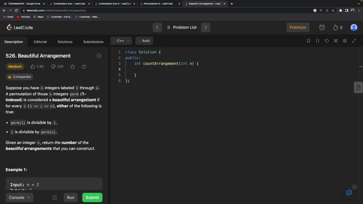Click the thumbs down dislike icon
The width and height of the screenshot is (363, 204).
tap(53, 67)
